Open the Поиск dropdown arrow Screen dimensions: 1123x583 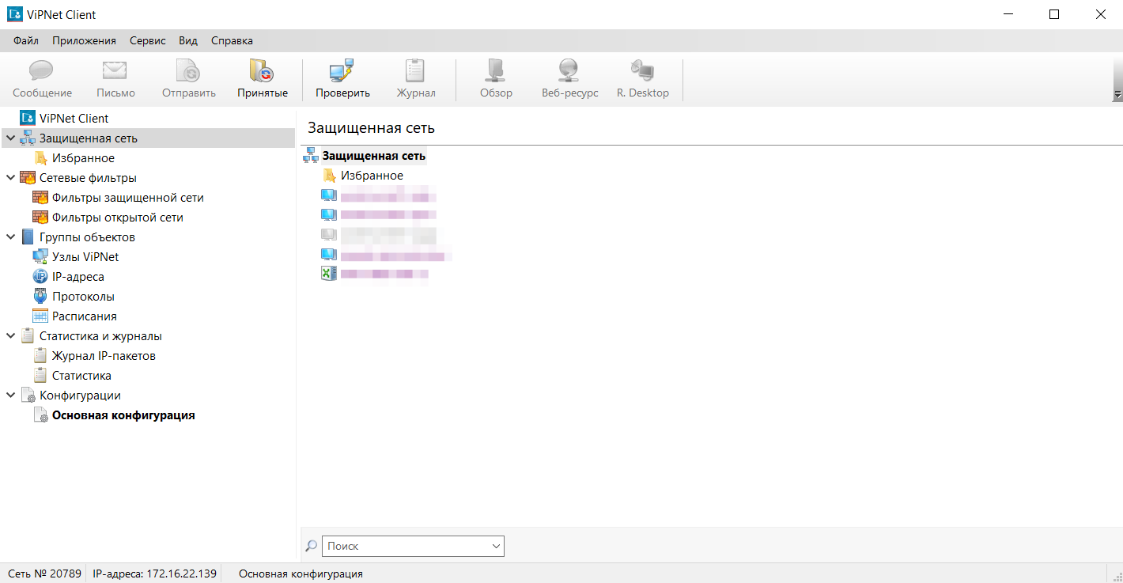tap(496, 546)
